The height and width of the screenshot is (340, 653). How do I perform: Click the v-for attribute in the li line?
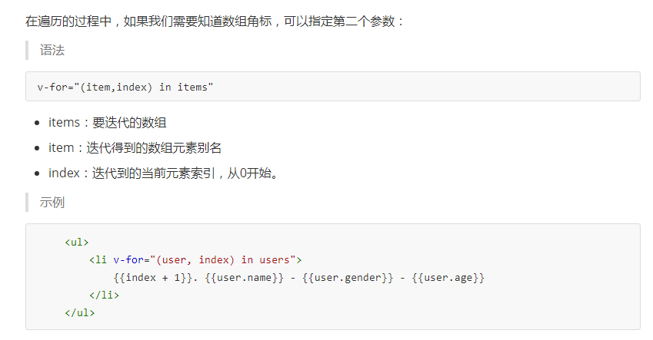tap(130, 259)
